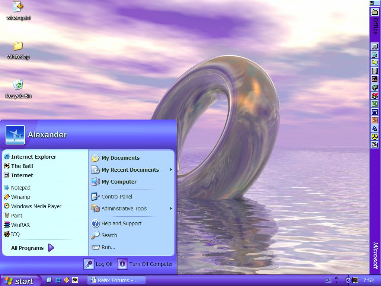Open the pinned Internet item in the Start menu
The image size is (381, 286).
(19, 175)
